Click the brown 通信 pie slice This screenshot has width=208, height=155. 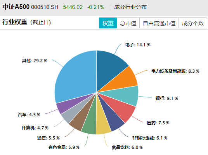81,117
